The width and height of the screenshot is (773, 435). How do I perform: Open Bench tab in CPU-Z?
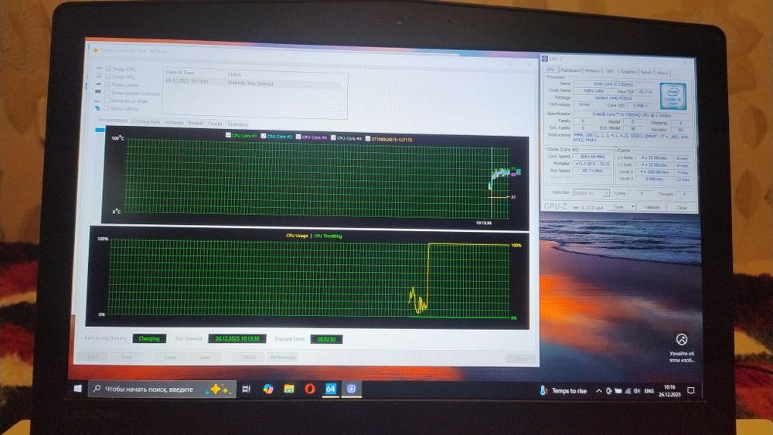(x=646, y=73)
